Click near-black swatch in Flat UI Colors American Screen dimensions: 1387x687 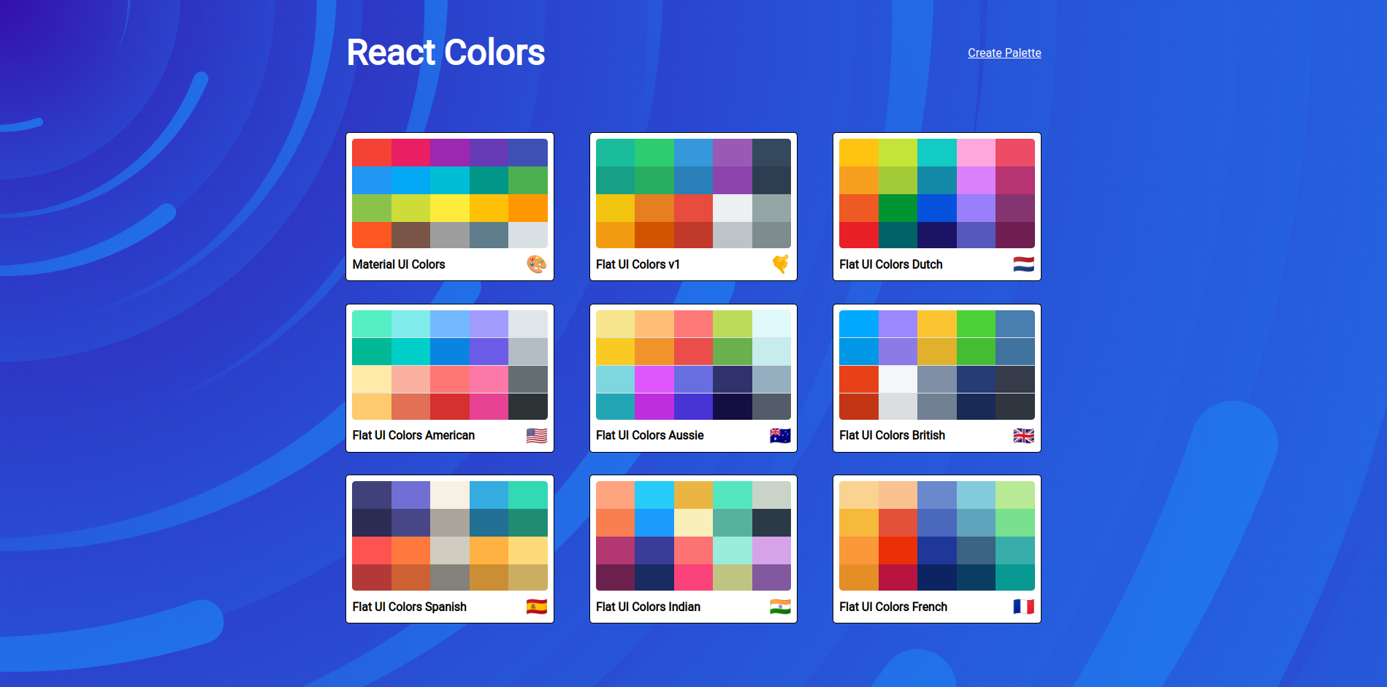(528, 407)
